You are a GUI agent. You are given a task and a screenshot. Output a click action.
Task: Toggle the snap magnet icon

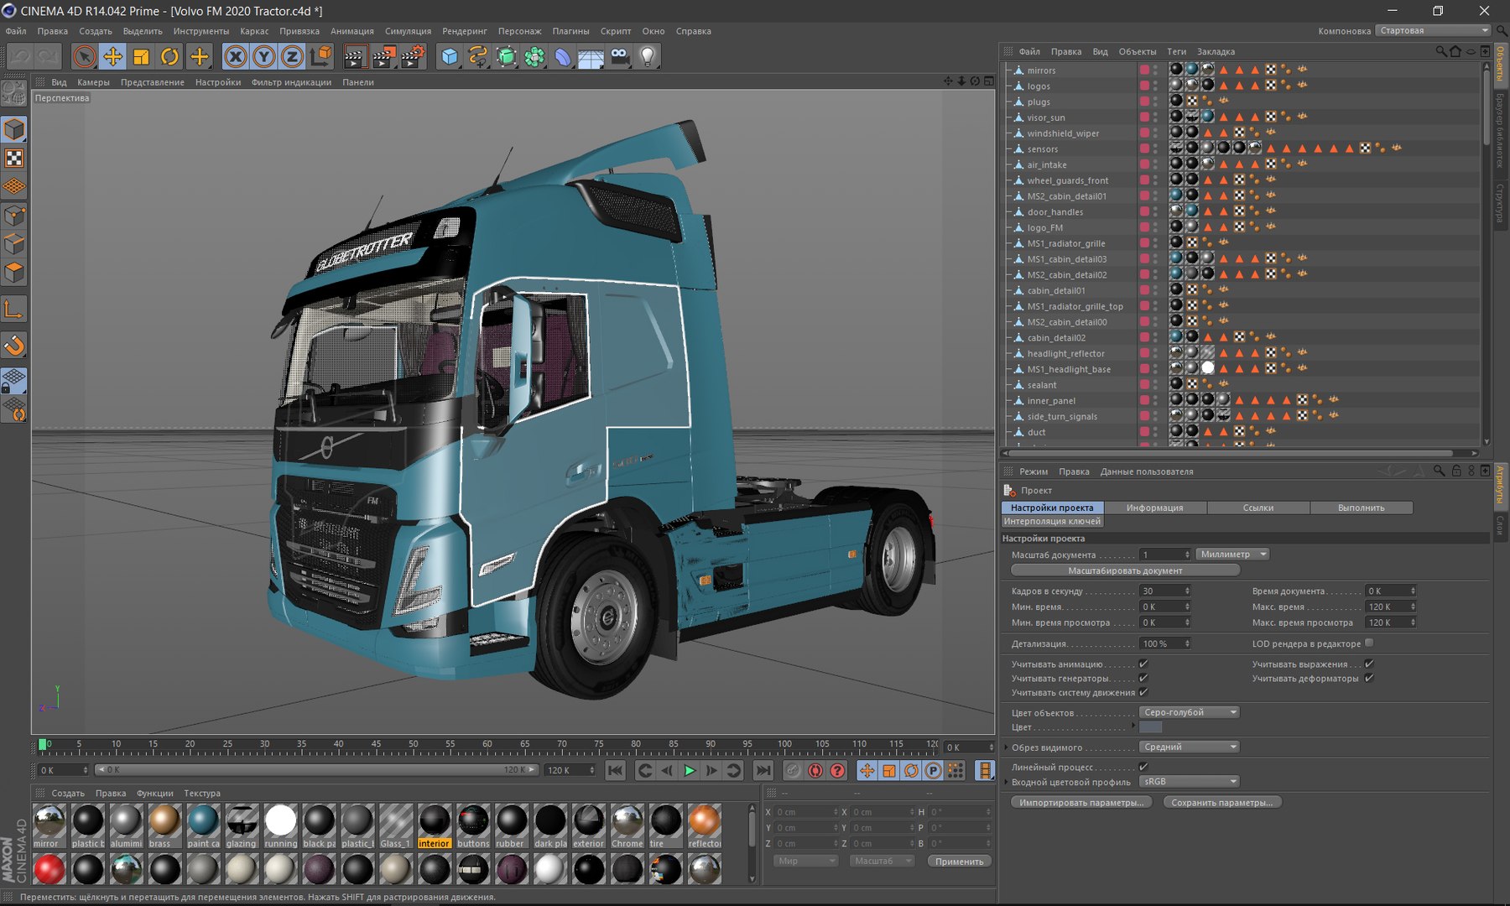(x=14, y=345)
